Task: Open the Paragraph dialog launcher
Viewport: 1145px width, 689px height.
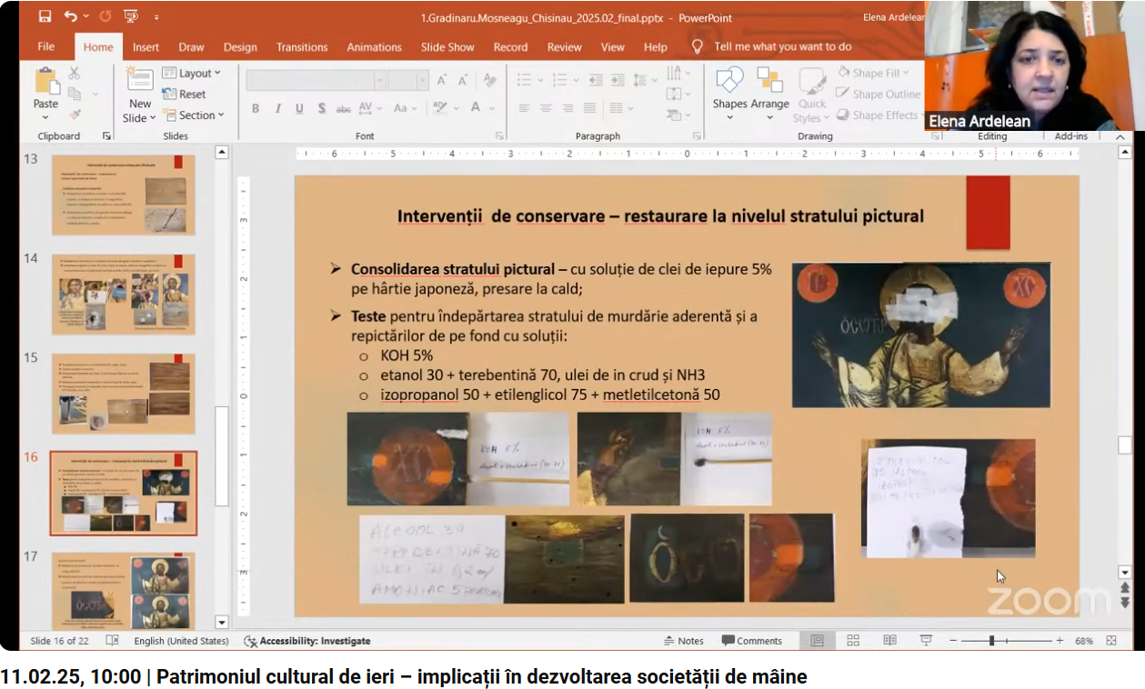Action: coord(698,136)
